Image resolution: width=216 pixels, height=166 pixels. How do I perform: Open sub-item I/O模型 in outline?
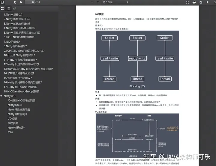click(12, 119)
